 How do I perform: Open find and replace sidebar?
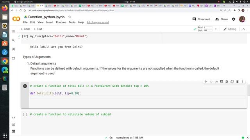[x=13, y=40]
